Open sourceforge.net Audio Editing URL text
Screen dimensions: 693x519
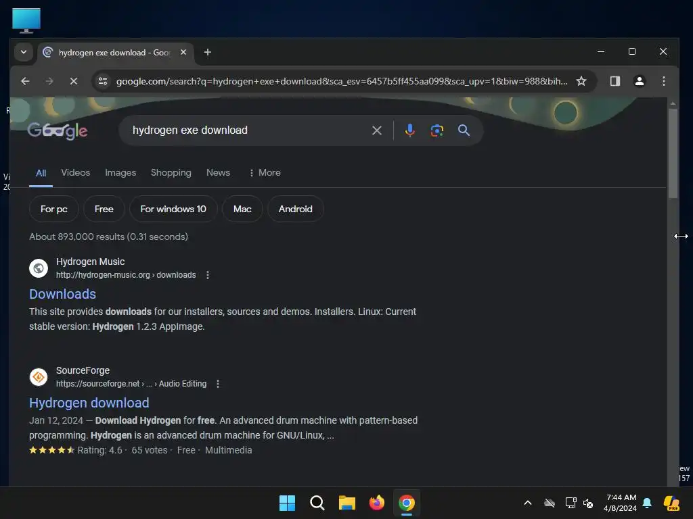point(131,384)
